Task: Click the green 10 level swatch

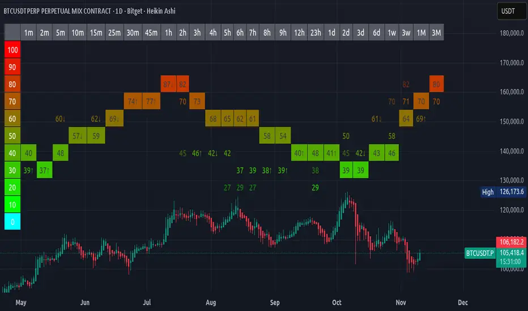Action: 12,205
